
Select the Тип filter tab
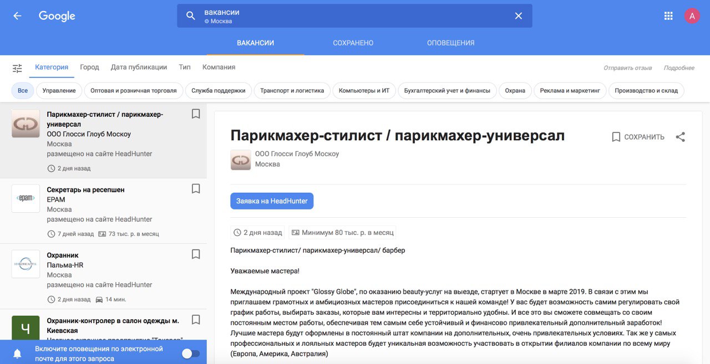[x=185, y=67]
